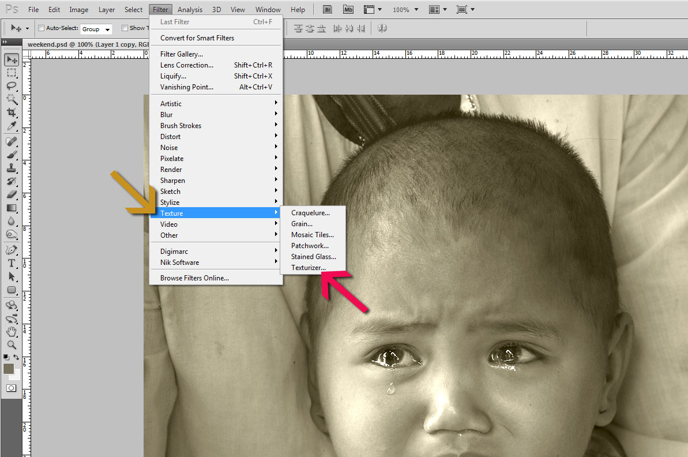Pick the Crop tool in toolbox
This screenshot has height=457, width=688.
pos(11,112)
